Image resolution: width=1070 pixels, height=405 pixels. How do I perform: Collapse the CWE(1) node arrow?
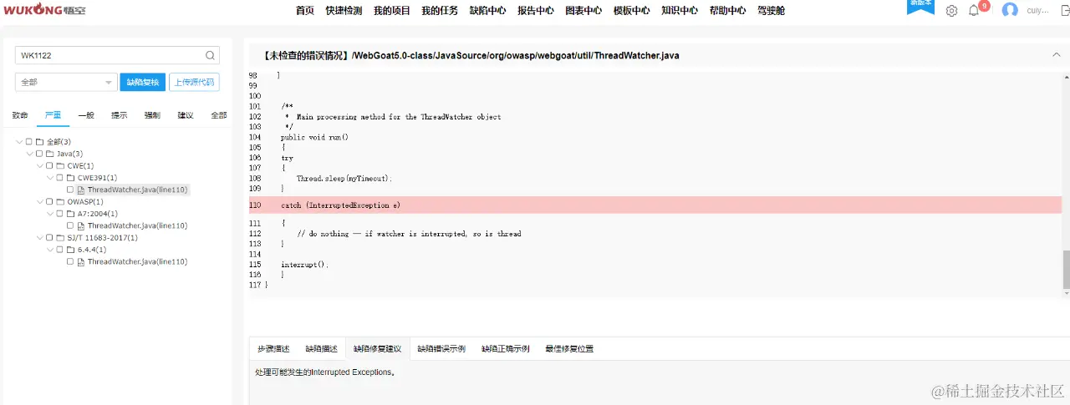coord(39,165)
